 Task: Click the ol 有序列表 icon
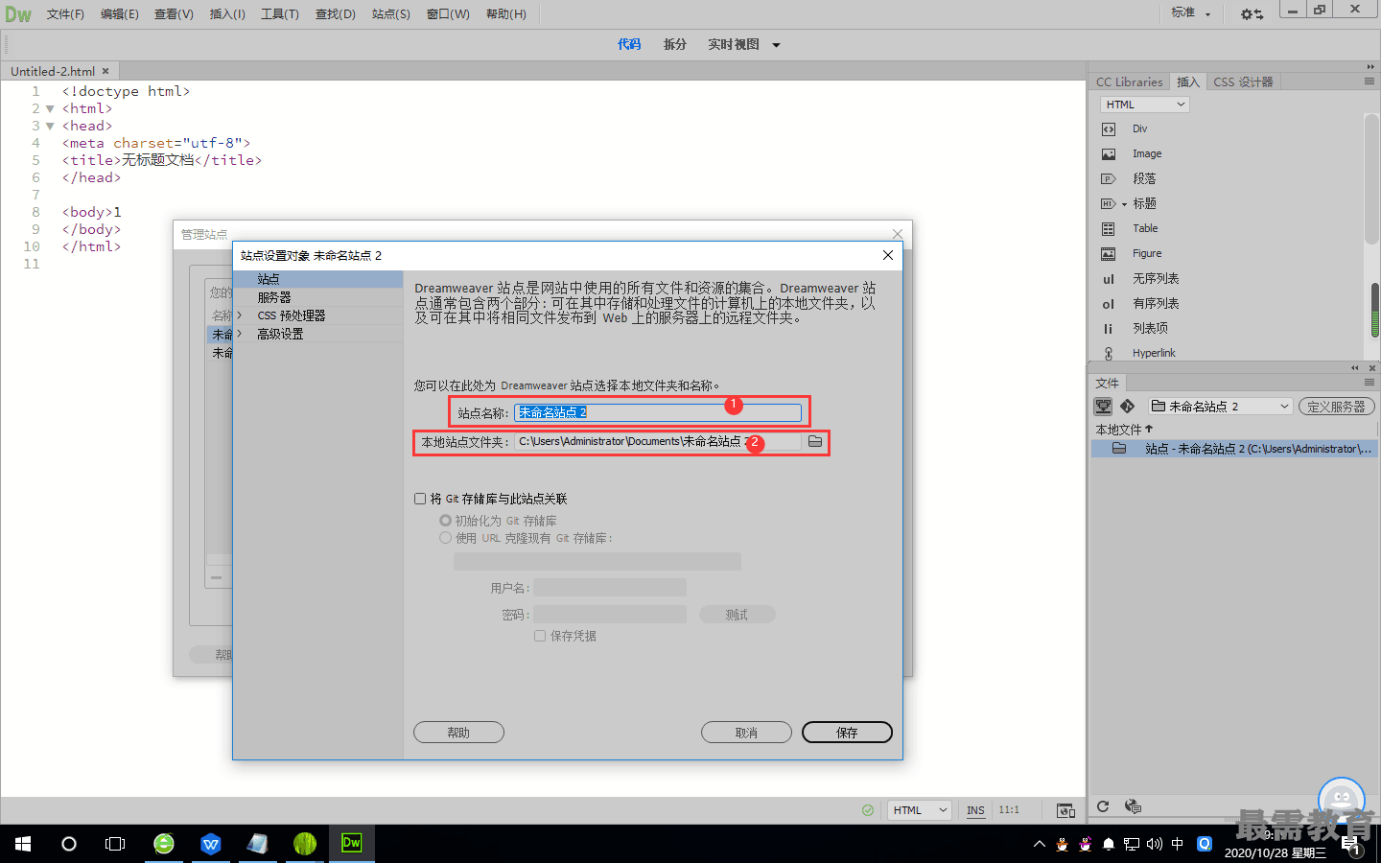(x=1109, y=304)
